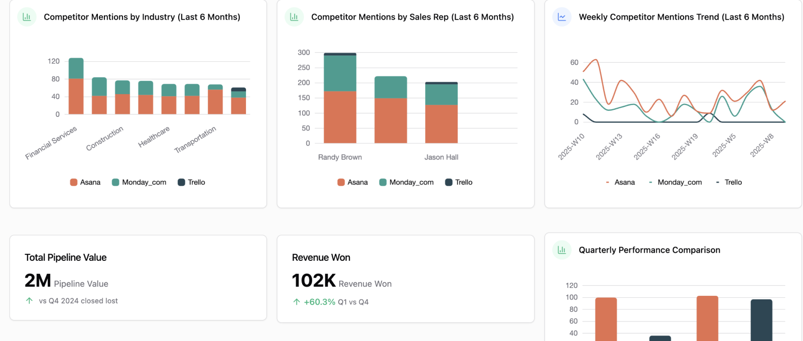Toggle Trello legend in the Weekly Trend chart
This screenshot has width=803, height=341.
tap(728, 182)
